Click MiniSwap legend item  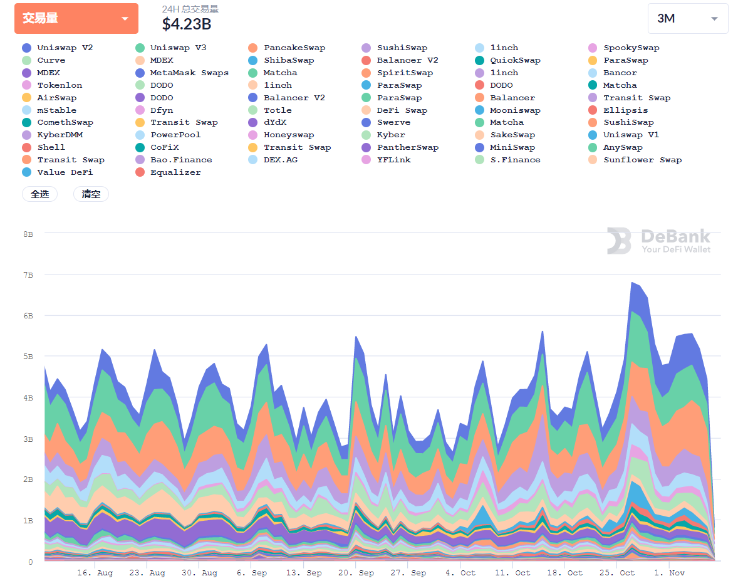pyautogui.click(x=505, y=147)
